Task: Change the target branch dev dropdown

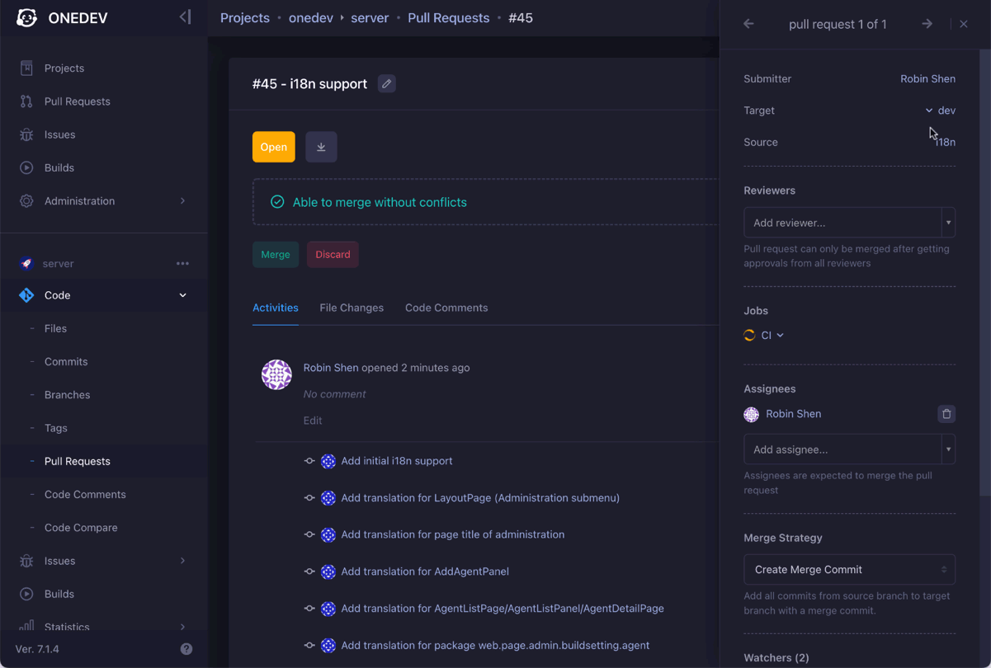Action: tap(940, 111)
